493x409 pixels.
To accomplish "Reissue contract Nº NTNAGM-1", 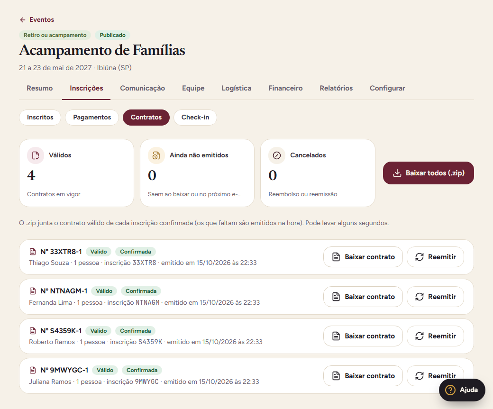I will pyautogui.click(x=435, y=297).
